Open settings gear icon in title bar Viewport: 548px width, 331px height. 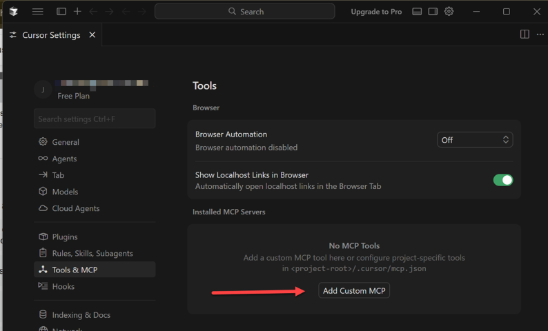click(x=449, y=12)
